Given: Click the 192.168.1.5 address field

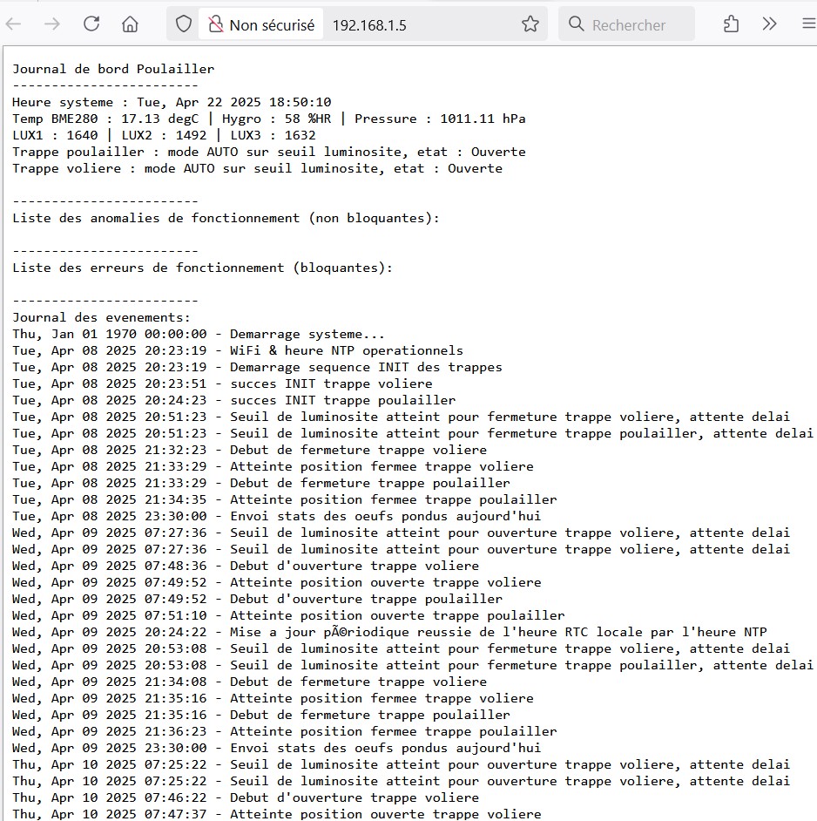Looking at the screenshot, I should coord(369,25).
